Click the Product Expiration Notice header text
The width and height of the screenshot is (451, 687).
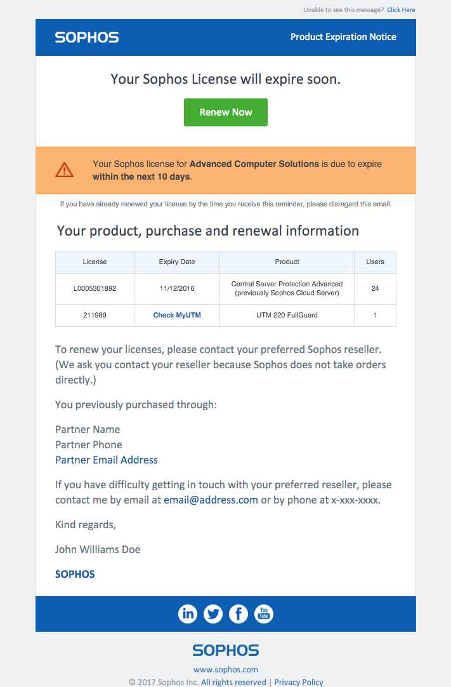pyautogui.click(x=343, y=37)
